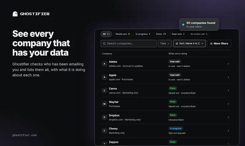The height and width of the screenshot is (146, 245).
Task: Switch to the Needs you tab
Action: tap(123, 34)
